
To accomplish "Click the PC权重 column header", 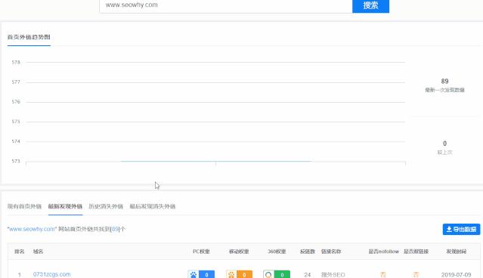I will (201, 252).
